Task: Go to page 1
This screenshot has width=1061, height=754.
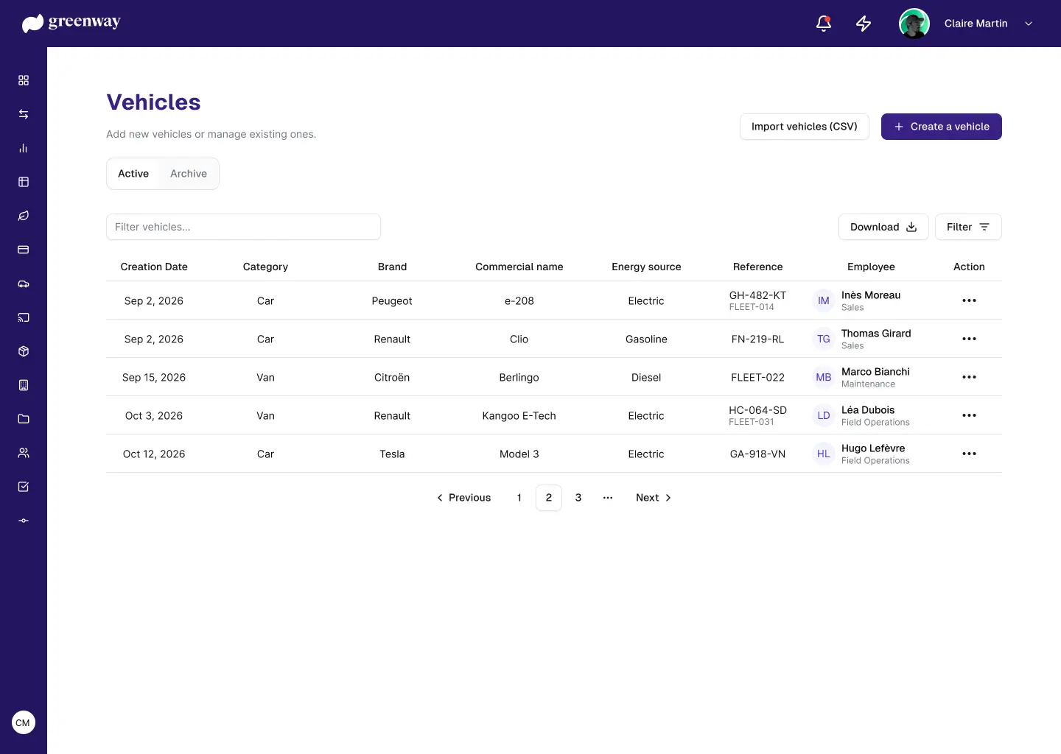Action: (x=519, y=498)
